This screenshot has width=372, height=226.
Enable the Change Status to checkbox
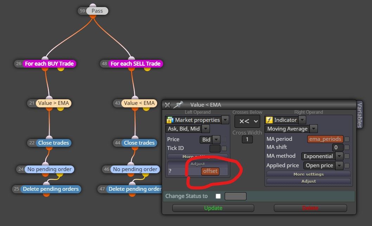(218, 196)
